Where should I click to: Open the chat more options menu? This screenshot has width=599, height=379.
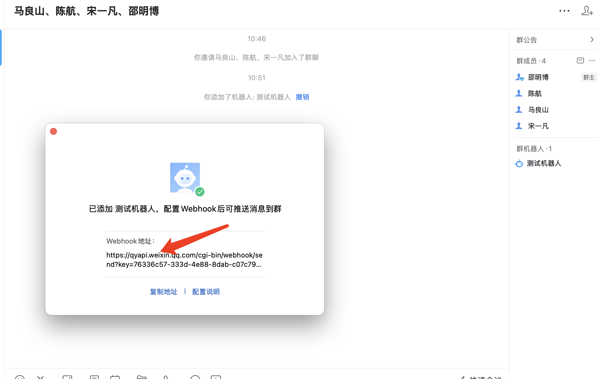(564, 11)
